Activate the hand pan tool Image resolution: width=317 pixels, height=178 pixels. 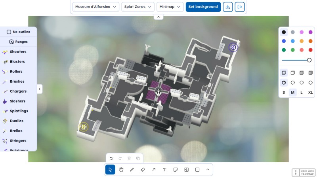tap(121, 170)
